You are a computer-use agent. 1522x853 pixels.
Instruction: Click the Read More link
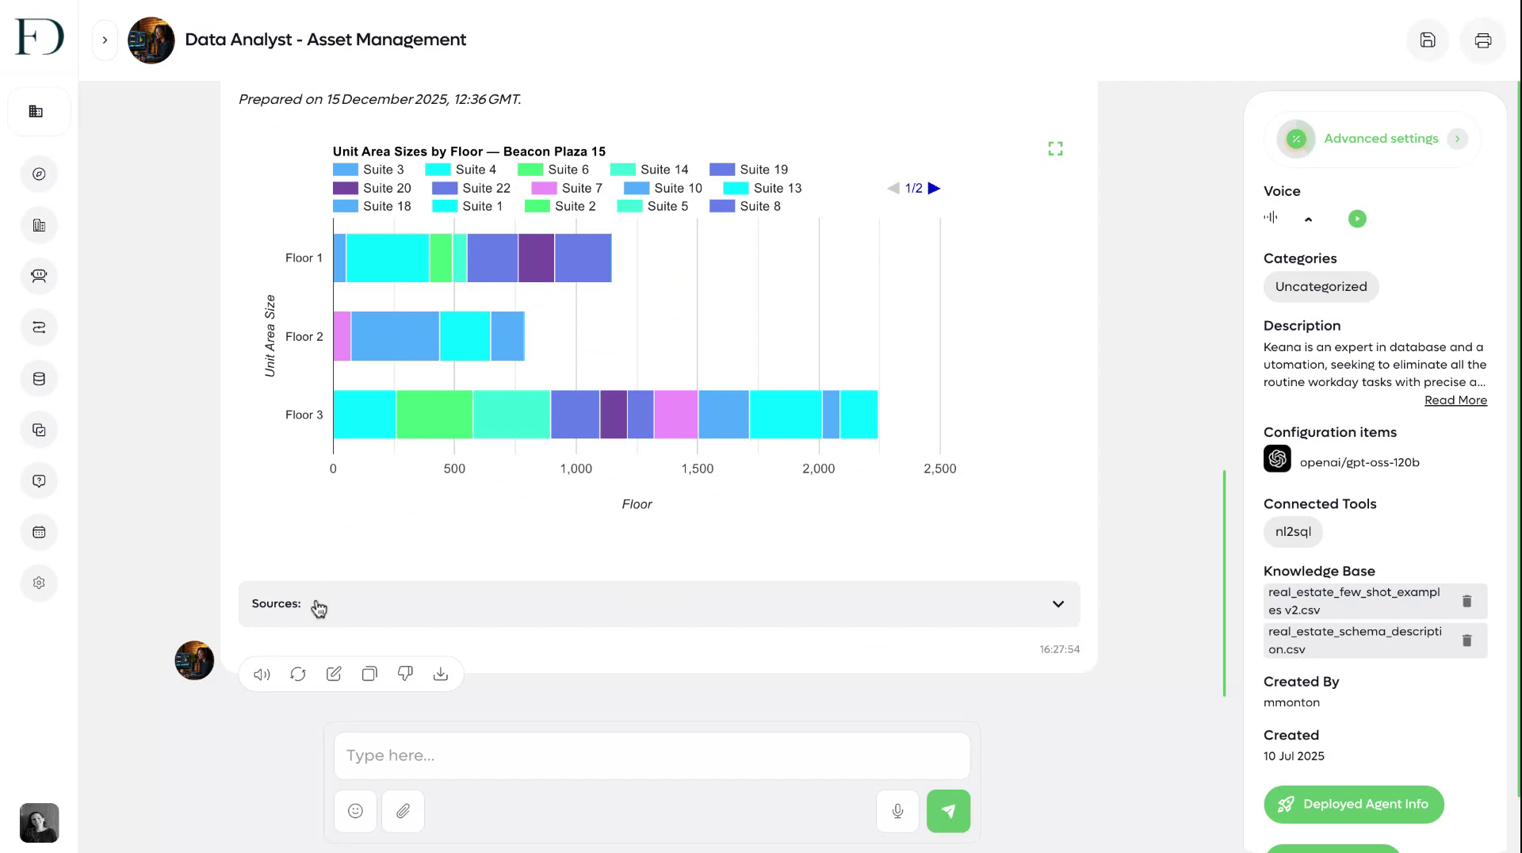click(1455, 400)
